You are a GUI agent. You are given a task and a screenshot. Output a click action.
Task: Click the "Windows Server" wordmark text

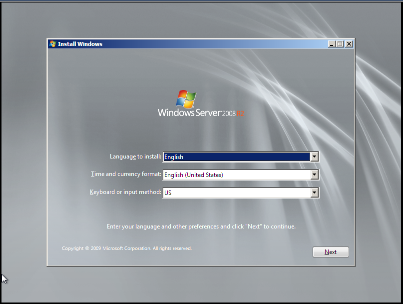(x=189, y=113)
